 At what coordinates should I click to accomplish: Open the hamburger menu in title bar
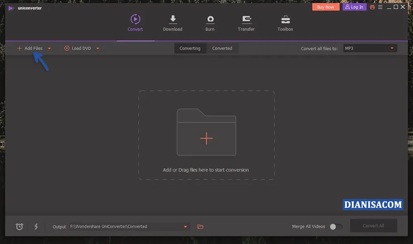pyautogui.click(x=380, y=7)
